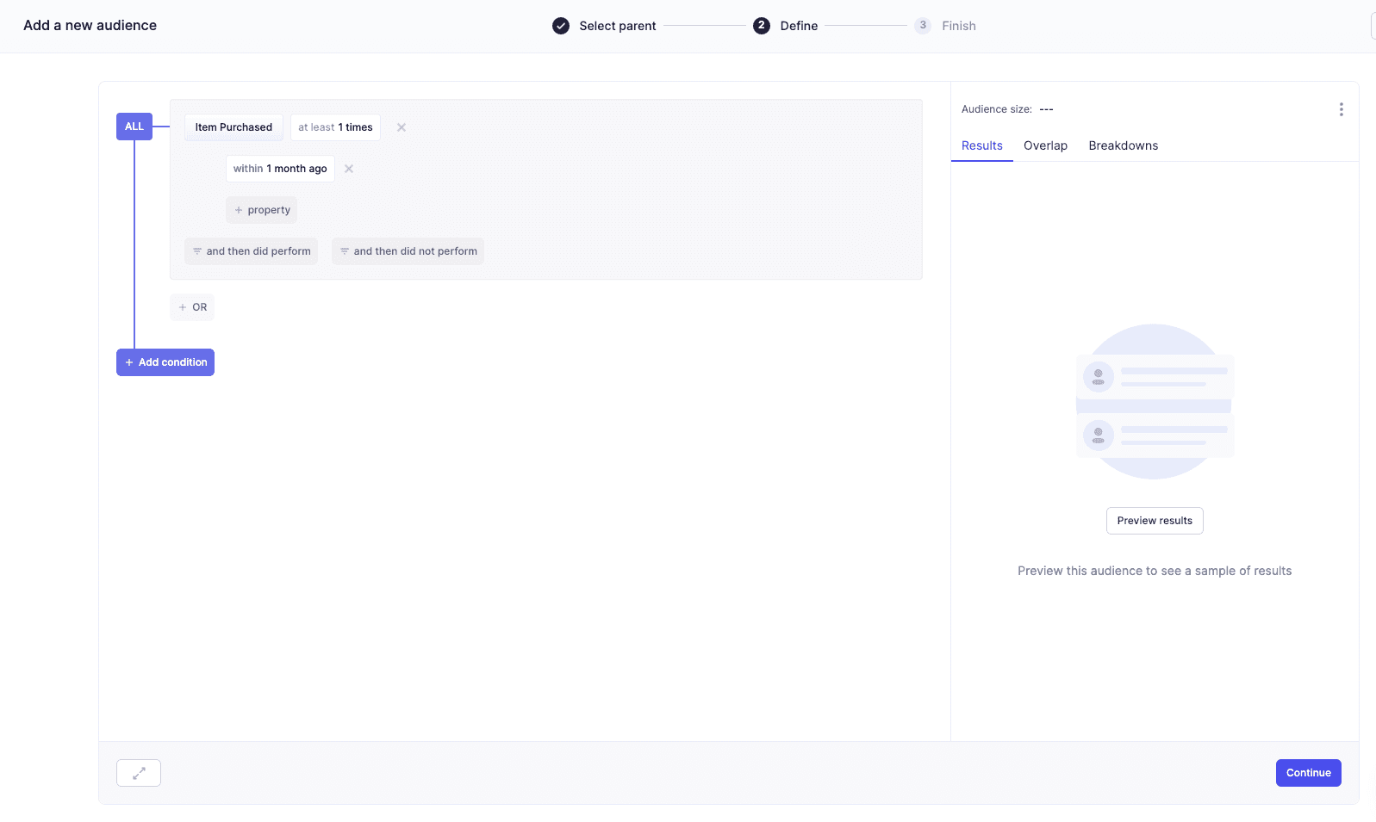Click the step 2 Define circle
Viewport: 1376px width, 822px height.
(x=762, y=26)
